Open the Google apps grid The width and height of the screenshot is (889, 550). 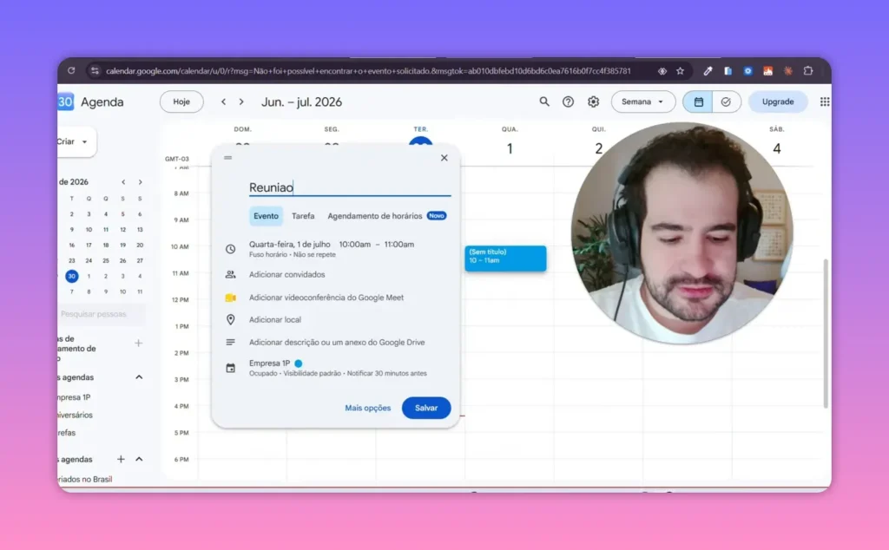825,102
